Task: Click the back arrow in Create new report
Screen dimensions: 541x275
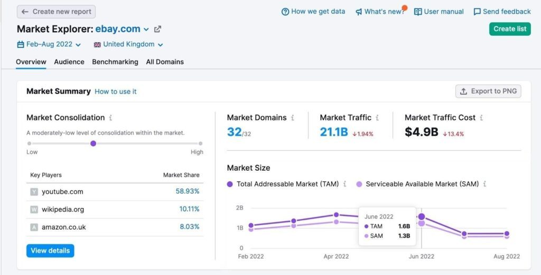Action: 25,12
